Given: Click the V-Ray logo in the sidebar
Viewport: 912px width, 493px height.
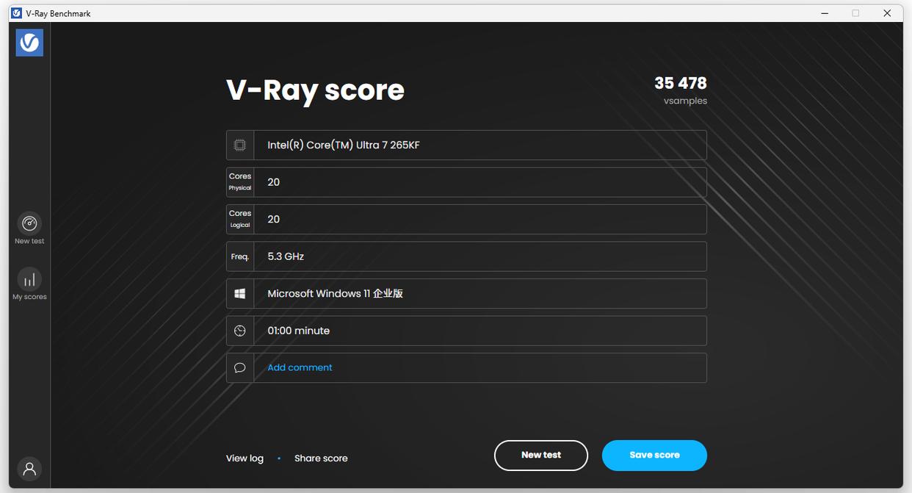Looking at the screenshot, I should [x=29, y=43].
